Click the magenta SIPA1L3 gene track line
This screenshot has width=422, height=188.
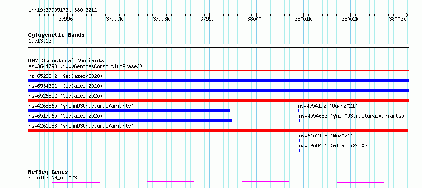218,182
